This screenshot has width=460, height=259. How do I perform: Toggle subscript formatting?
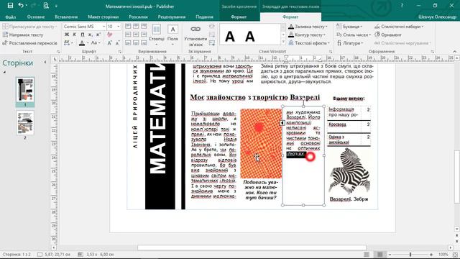click(91, 35)
